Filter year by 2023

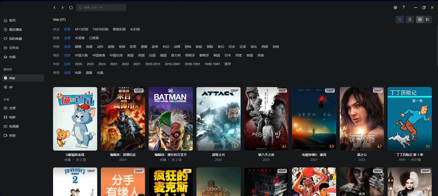coord(114,64)
